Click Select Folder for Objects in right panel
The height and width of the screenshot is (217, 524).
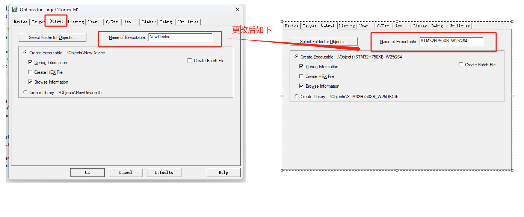pos(323,42)
